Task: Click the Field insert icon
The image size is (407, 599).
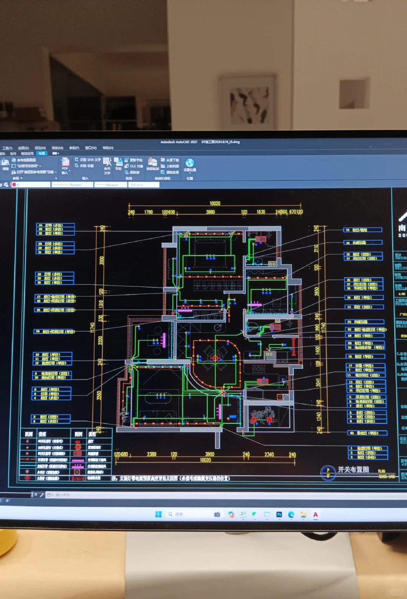Action: [118, 164]
